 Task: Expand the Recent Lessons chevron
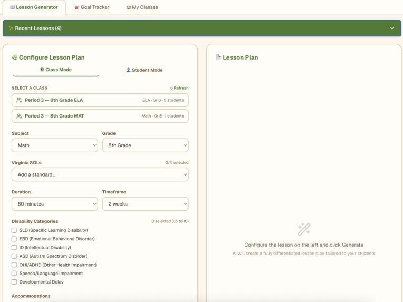(x=392, y=28)
